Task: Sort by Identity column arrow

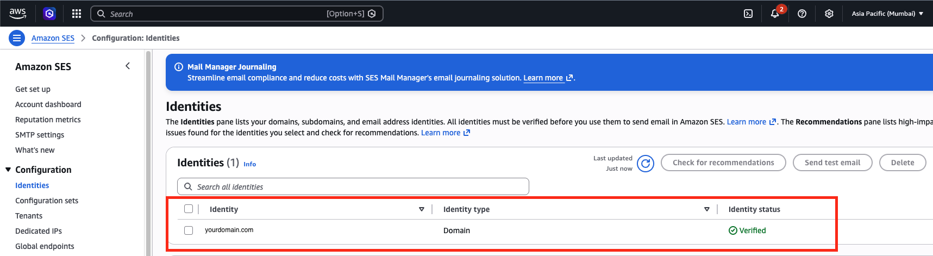Action: coord(422,209)
